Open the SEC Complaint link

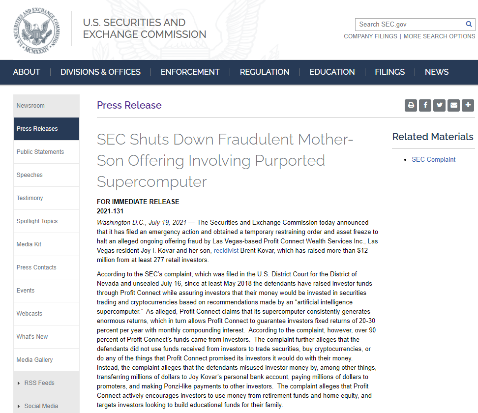[x=433, y=160]
